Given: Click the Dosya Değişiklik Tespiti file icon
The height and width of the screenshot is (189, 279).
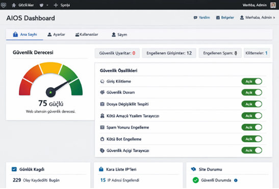Looking at the screenshot, I should click(x=102, y=104).
